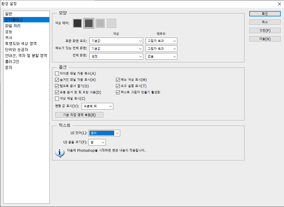The width and height of the screenshot is (284, 207).
Task: Choose the dark gray color theme swatch
Action: 89,23
